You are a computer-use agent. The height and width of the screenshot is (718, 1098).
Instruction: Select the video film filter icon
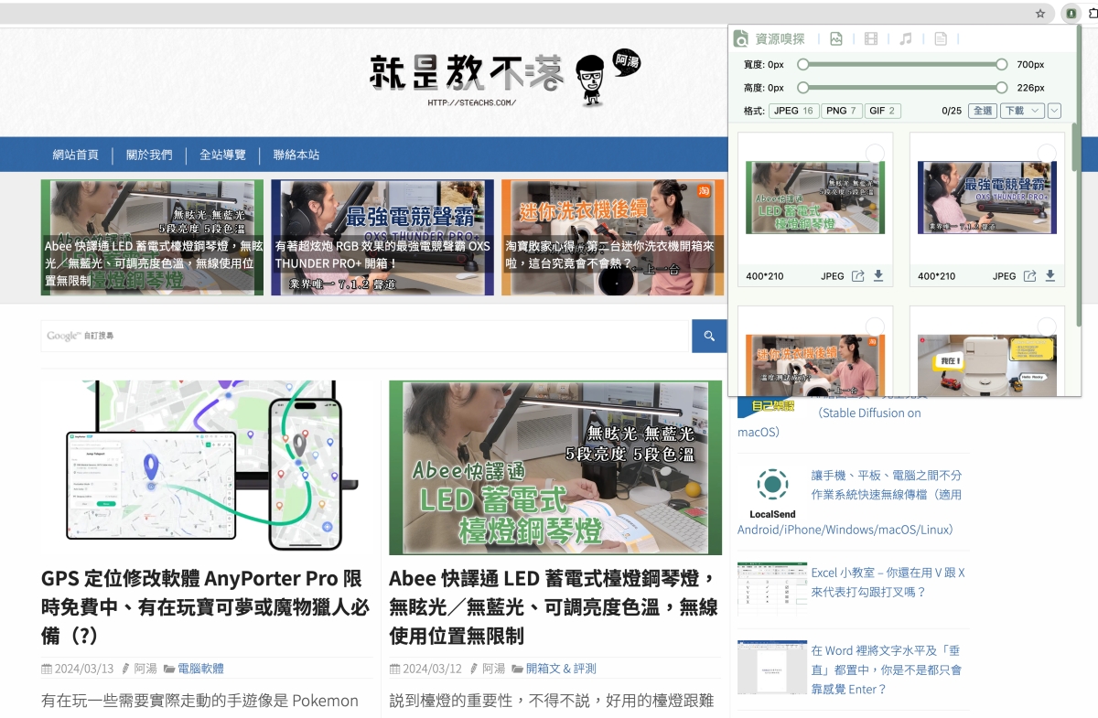click(x=870, y=38)
